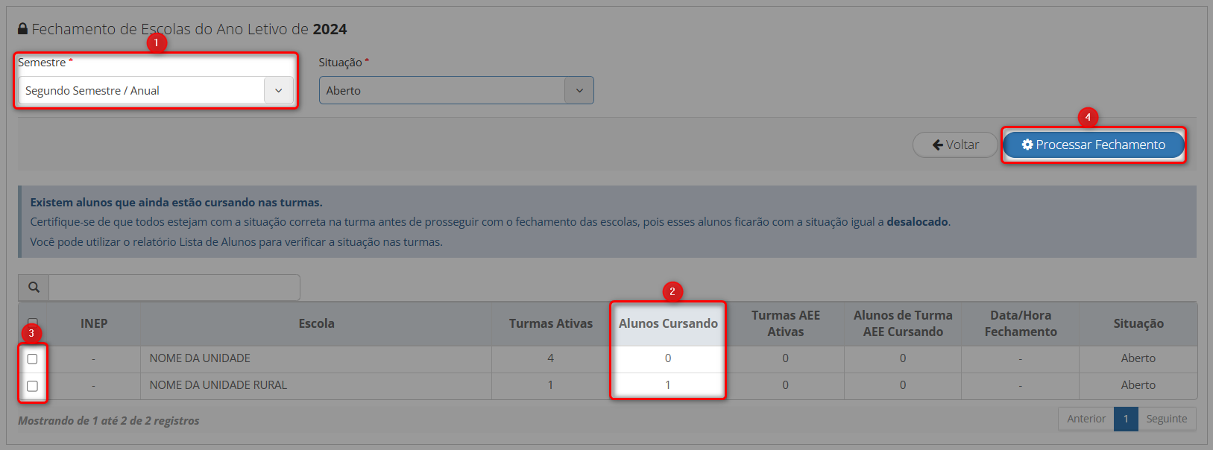1213x450 pixels.
Task: Select page 1 in pagination
Action: click(x=1126, y=419)
